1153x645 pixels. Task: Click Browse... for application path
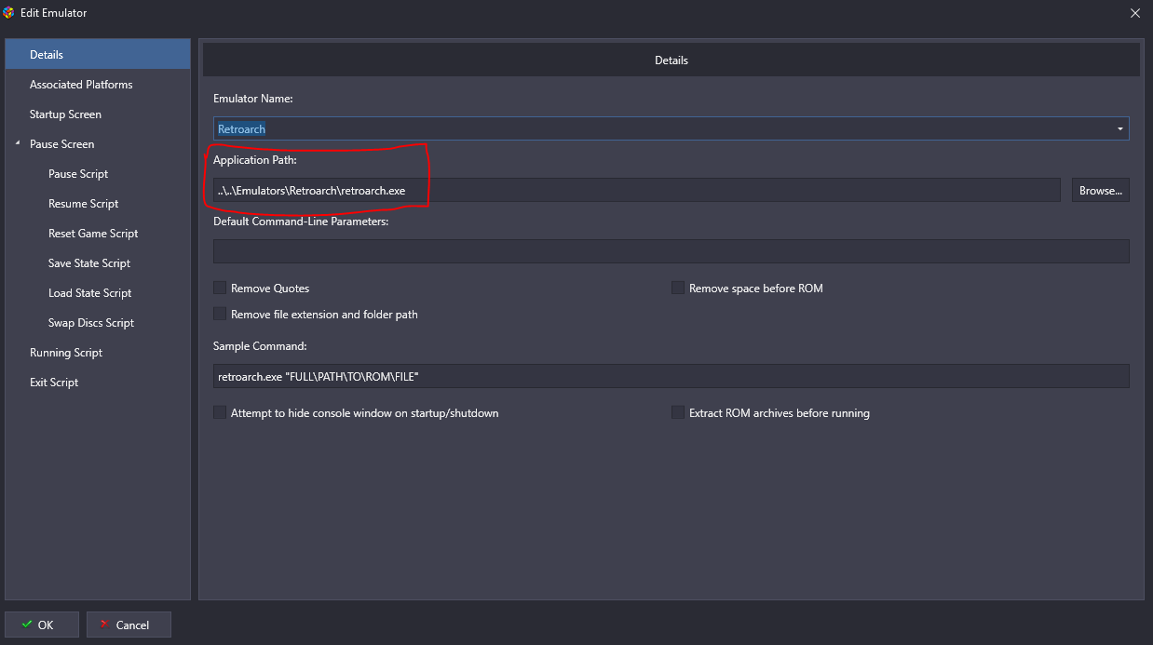click(x=1100, y=191)
